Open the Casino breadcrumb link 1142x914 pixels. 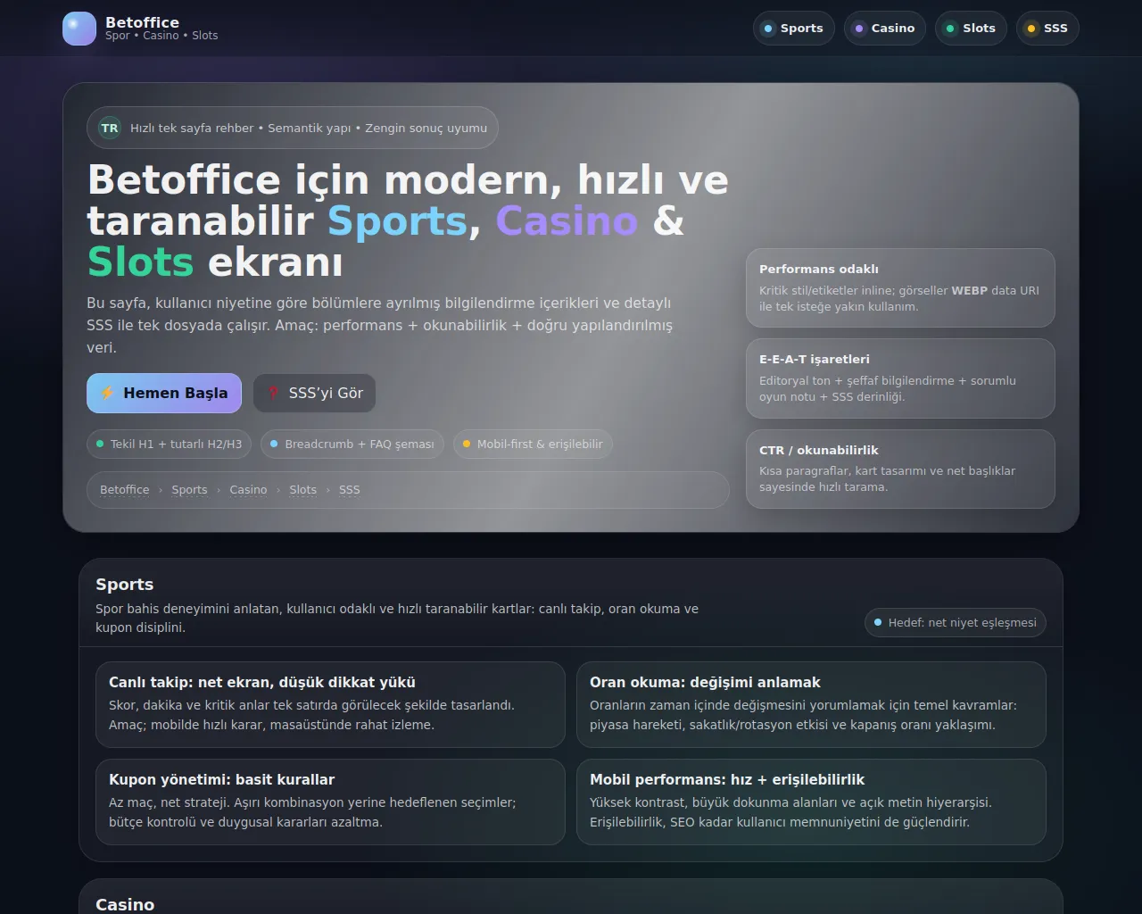pyautogui.click(x=248, y=490)
